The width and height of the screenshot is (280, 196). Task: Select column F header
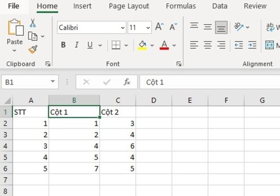[x=226, y=100]
